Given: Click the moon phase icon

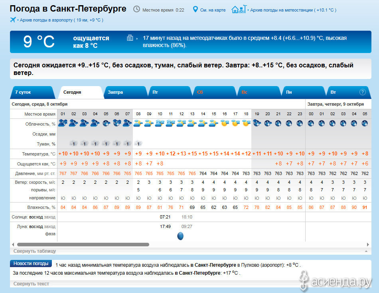Looking at the screenshot, I should 180,236.
